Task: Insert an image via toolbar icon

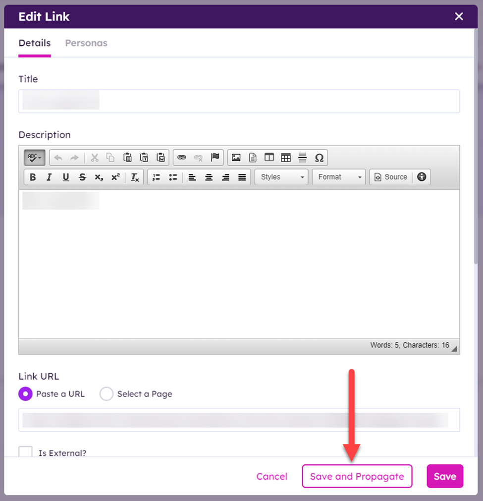Action: tap(236, 158)
